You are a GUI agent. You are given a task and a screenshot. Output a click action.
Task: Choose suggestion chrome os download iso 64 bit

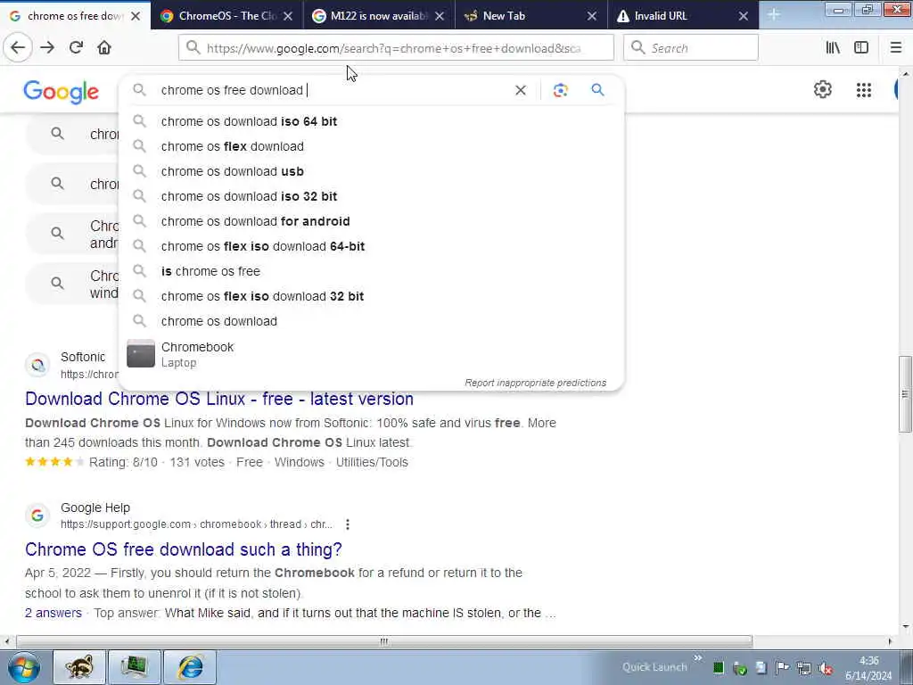372,121
